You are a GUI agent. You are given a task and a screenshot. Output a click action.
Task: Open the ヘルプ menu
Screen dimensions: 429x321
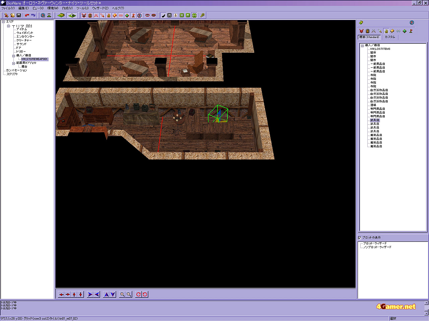point(118,8)
